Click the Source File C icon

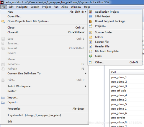click(x=91, y=42)
